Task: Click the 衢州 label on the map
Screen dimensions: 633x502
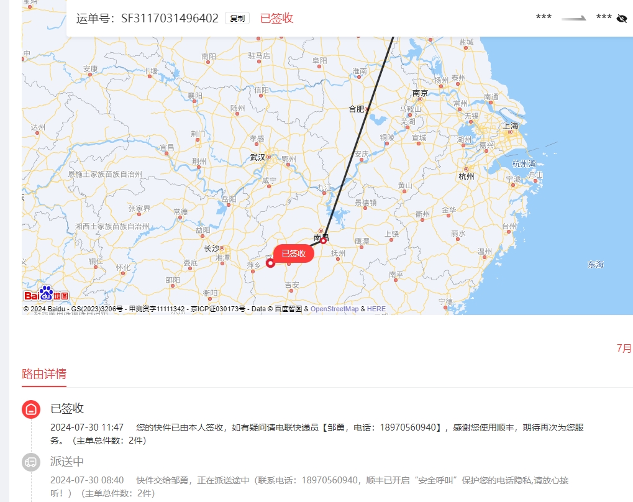Action: (422, 214)
